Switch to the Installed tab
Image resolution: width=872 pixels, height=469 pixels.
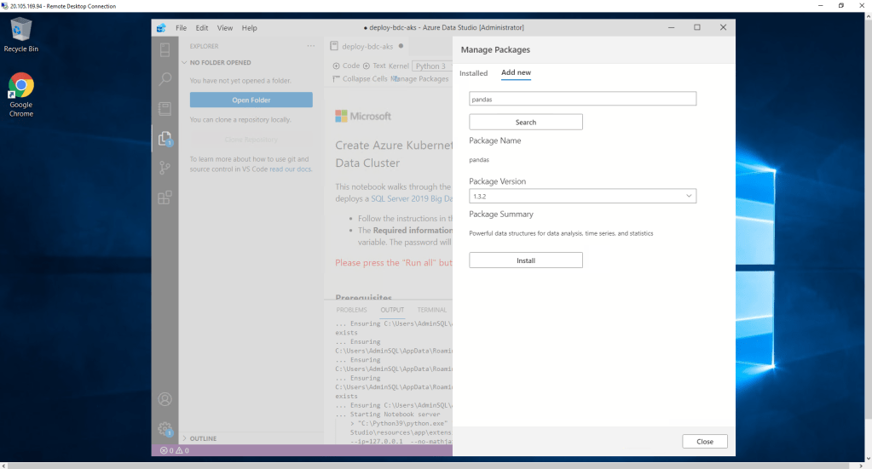coord(473,73)
